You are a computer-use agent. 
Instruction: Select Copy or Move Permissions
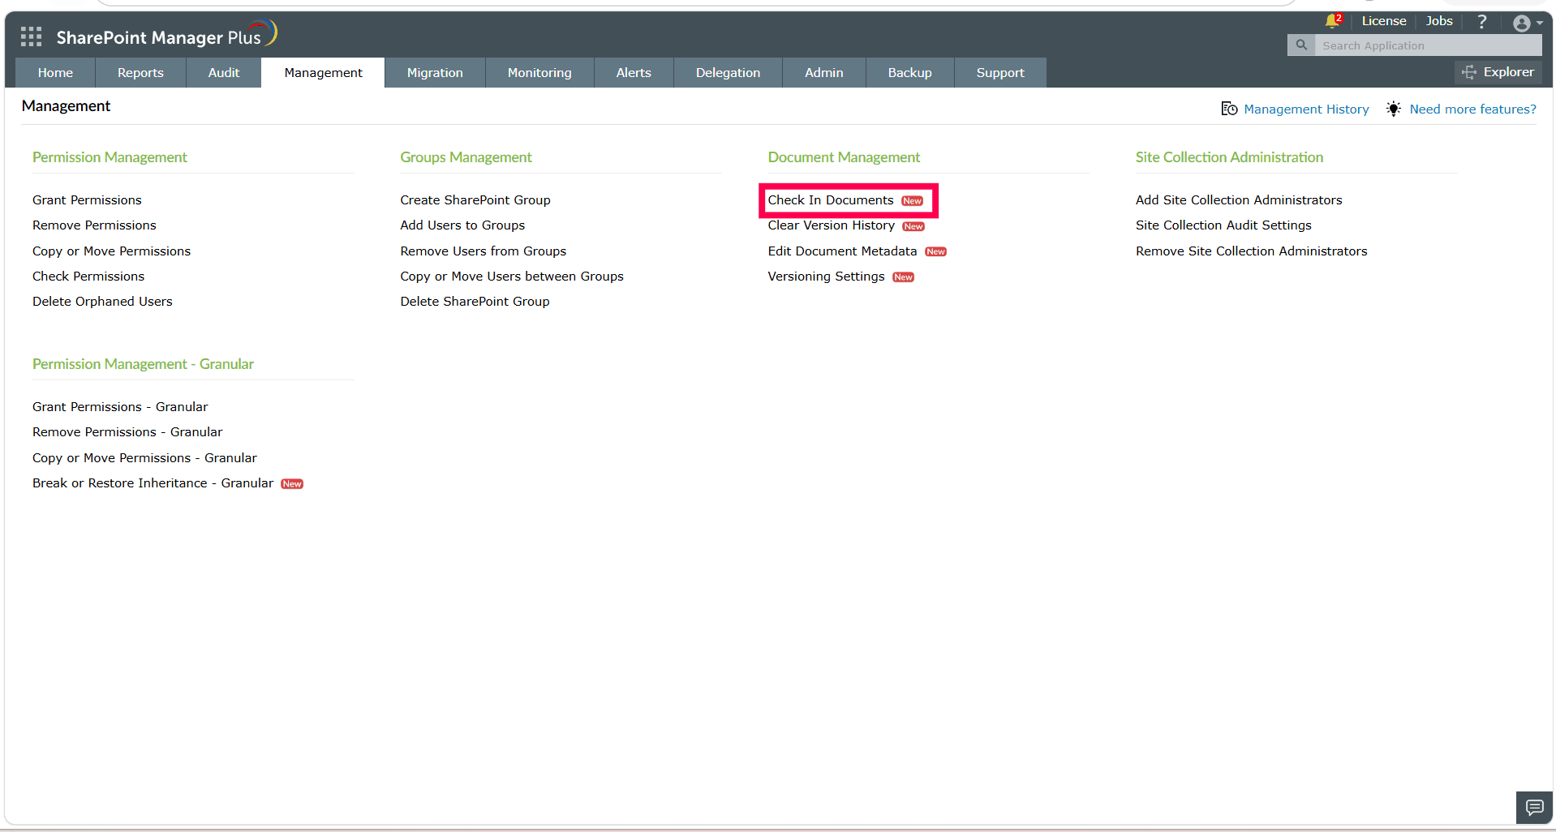tap(111, 251)
